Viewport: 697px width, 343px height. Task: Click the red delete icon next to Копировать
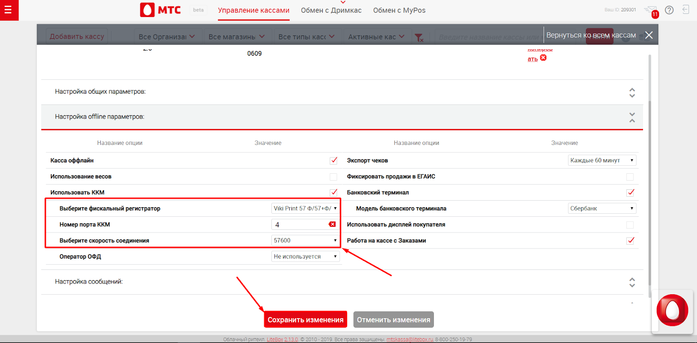pos(543,57)
